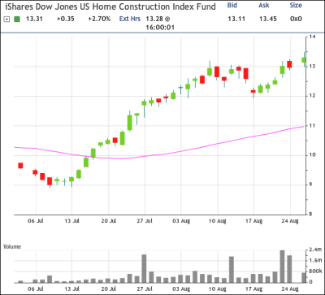Viewport: 325px width, 295px height.
Task: Click the 24 Aug red candlestick
Action: (289, 64)
